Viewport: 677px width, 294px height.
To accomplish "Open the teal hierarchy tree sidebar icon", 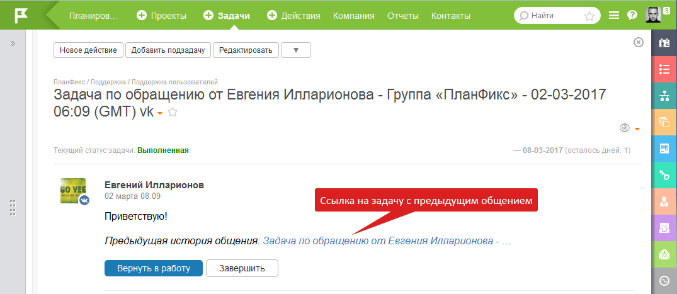I will click(664, 96).
